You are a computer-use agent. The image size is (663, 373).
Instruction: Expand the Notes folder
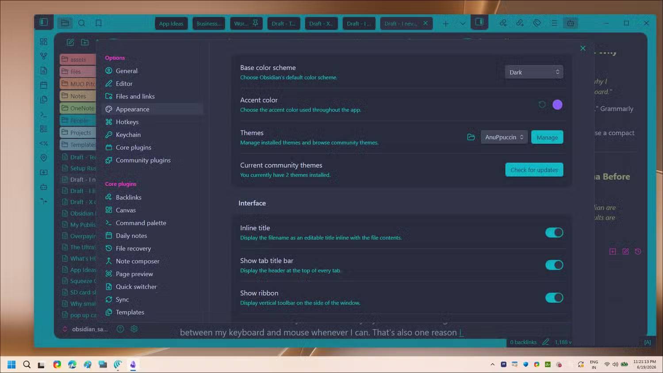coord(78,96)
